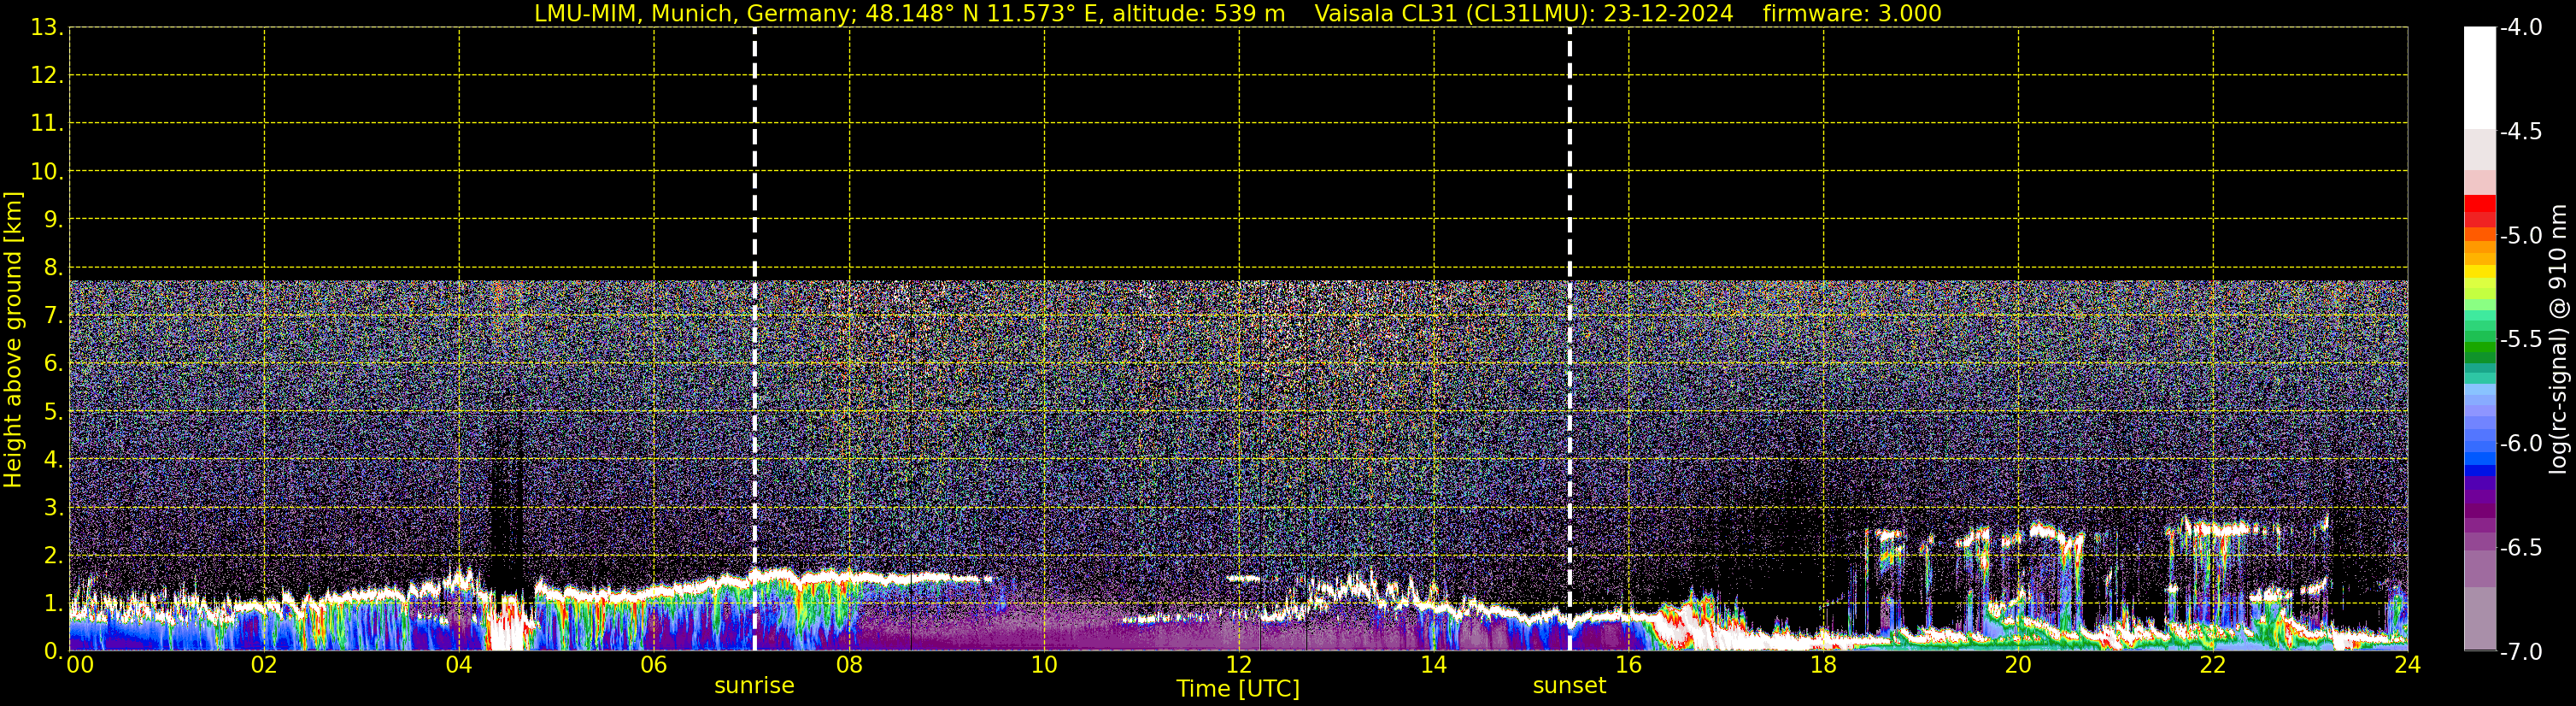Click the white top section of the colorbar
The image size is (2576, 706).
(x=2479, y=78)
